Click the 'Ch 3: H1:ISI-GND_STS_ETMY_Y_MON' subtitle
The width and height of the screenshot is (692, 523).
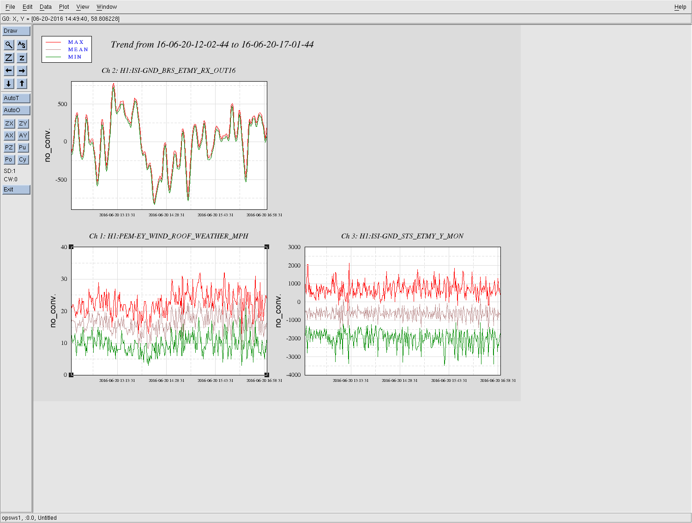402,236
